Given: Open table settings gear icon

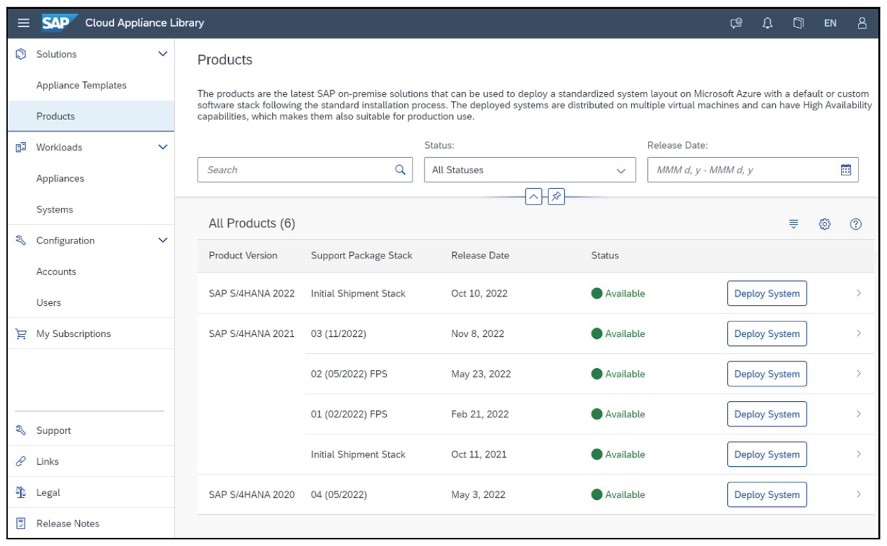Looking at the screenshot, I should point(825,224).
